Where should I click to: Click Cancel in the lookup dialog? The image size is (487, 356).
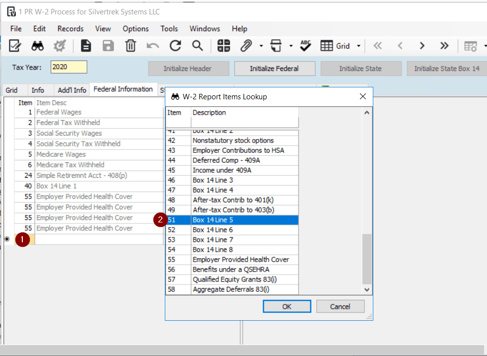click(x=340, y=307)
